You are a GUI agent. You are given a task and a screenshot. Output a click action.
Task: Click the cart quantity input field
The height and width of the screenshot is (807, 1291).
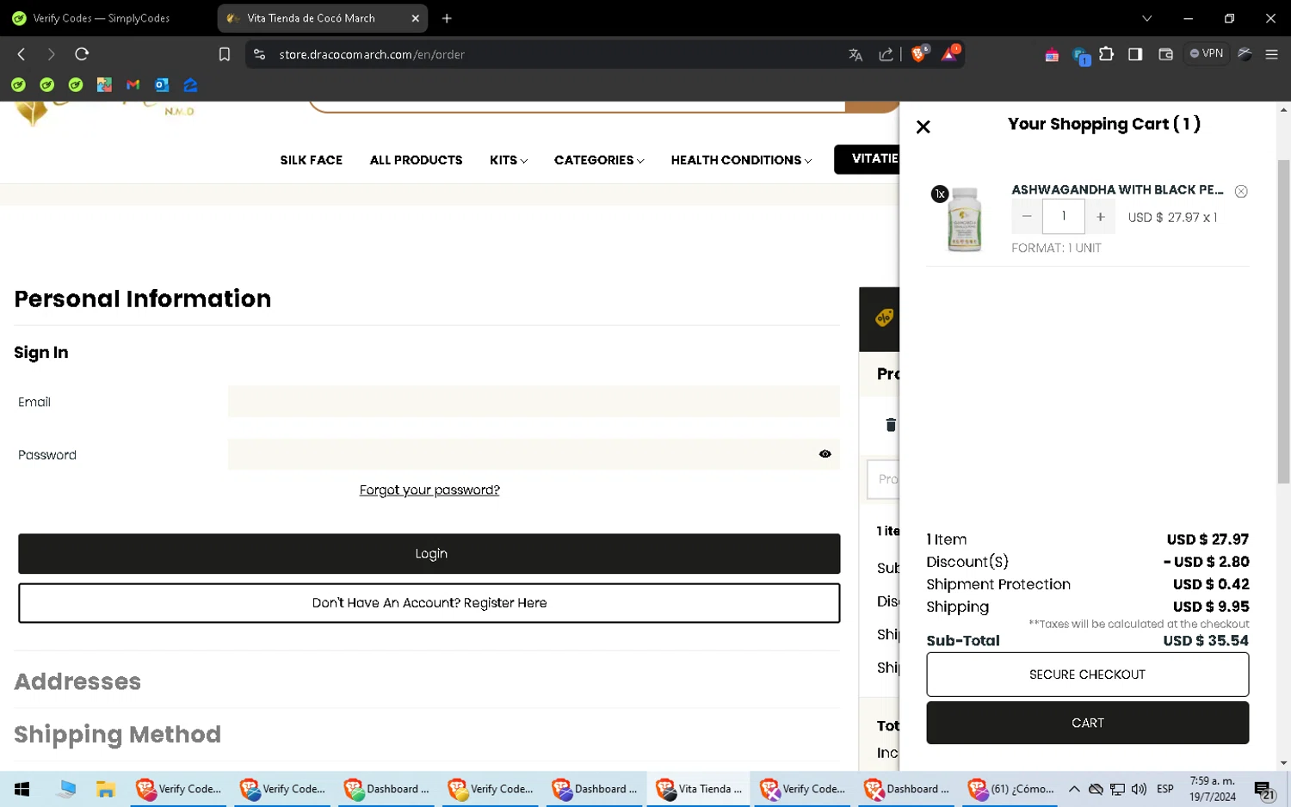[x=1063, y=217]
